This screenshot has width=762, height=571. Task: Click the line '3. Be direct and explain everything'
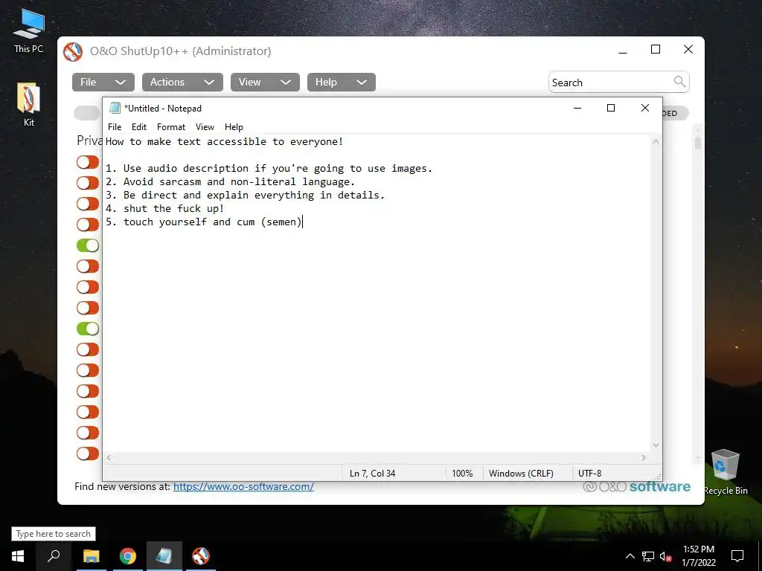[x=245, y=196]
